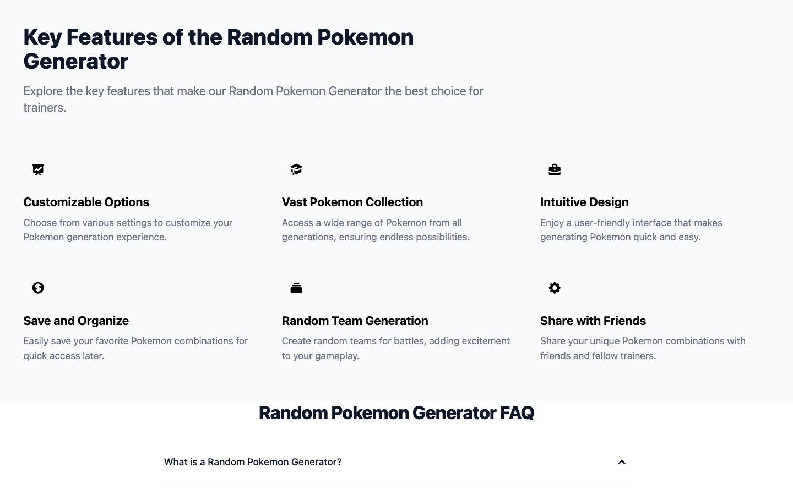Click the dollar sign icon above Save and Organize
Image resolution: width=793 pixels, height=495 pixels.
[x=38, y=288]
